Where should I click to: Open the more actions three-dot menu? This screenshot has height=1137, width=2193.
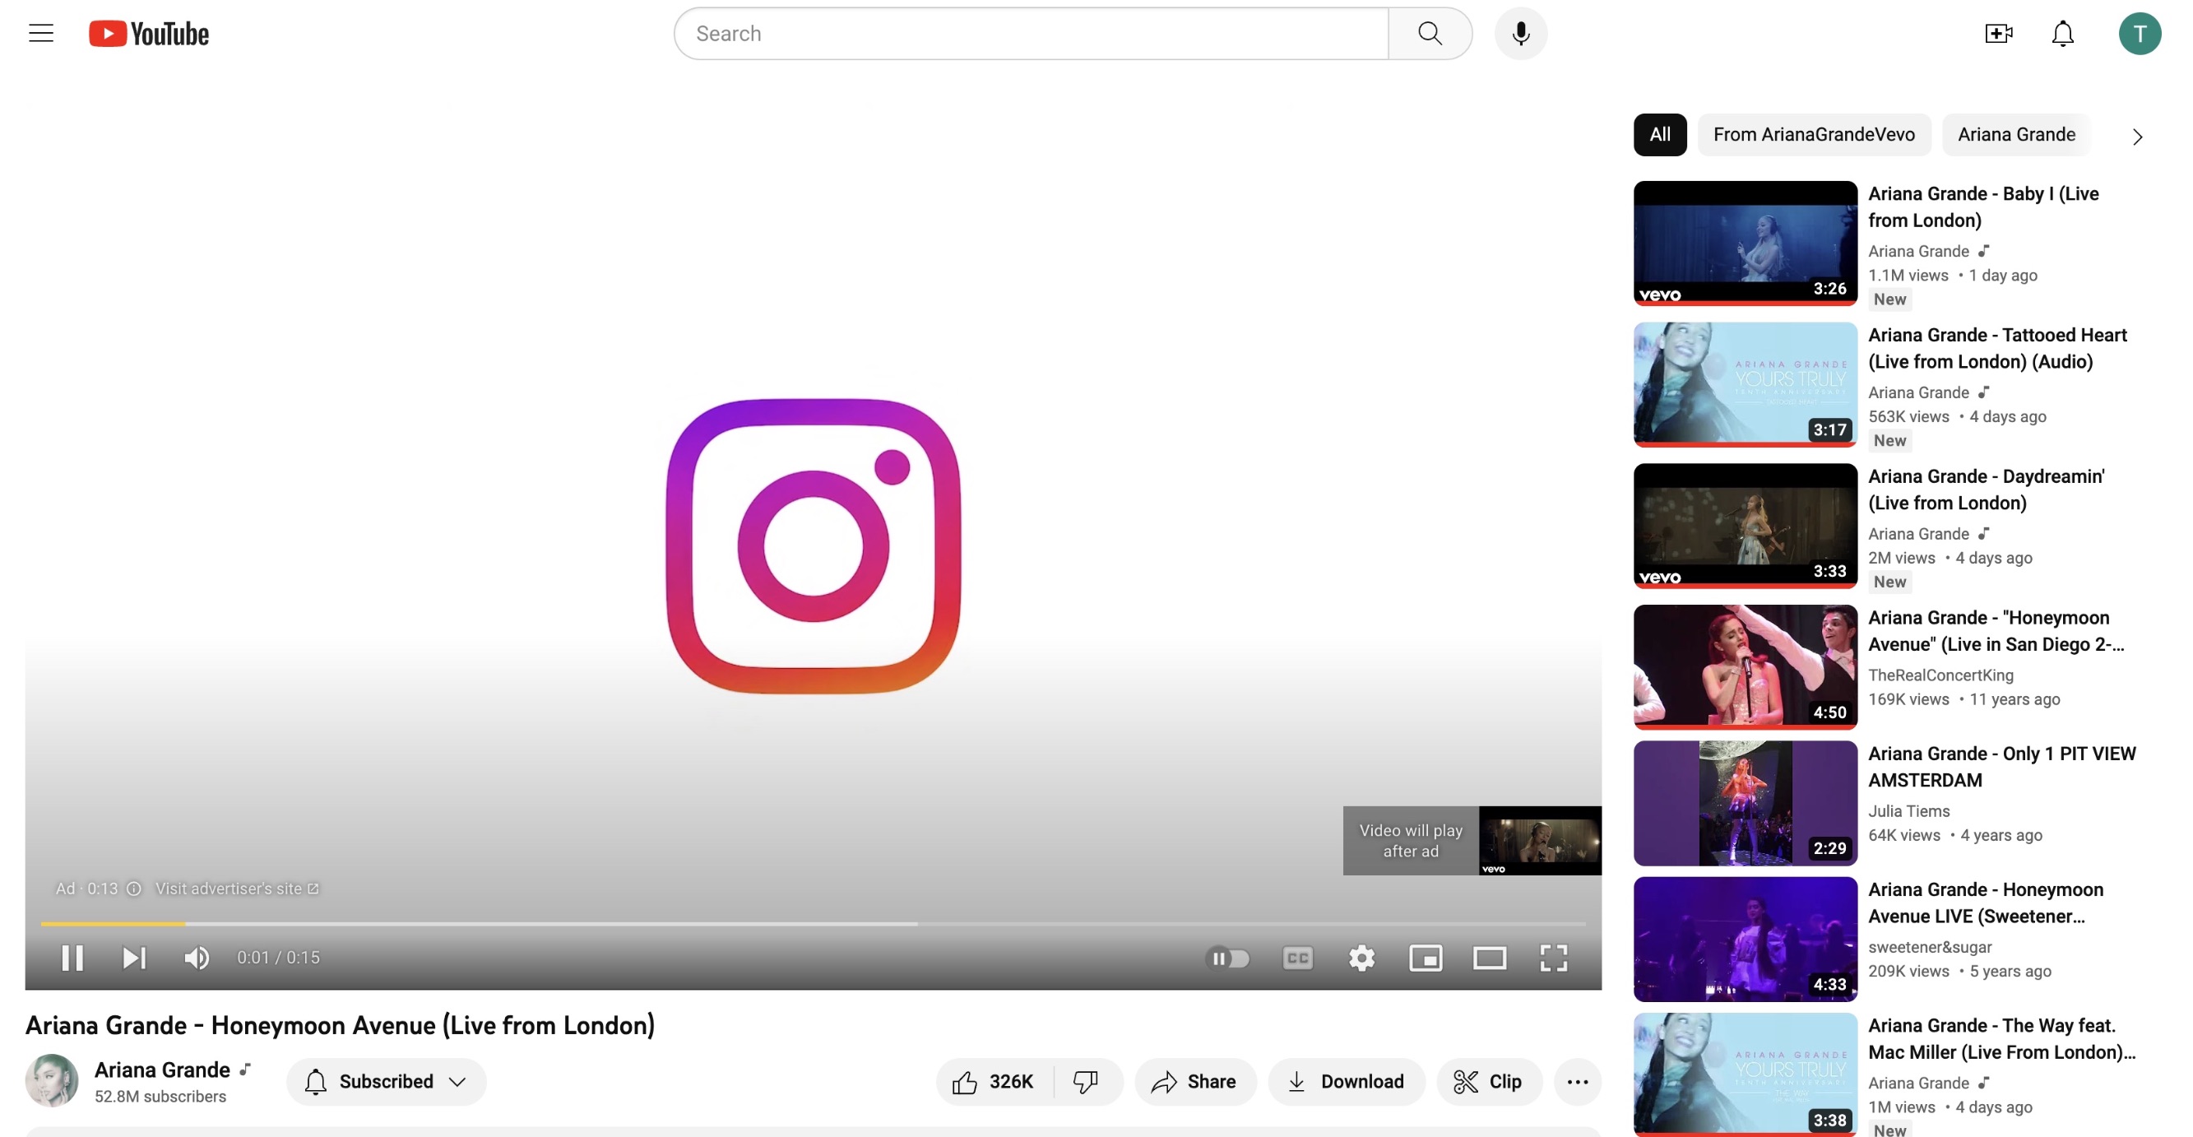[1577, 1082]
